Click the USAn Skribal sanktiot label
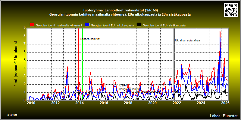241x120 pixels. pos(145,92)
